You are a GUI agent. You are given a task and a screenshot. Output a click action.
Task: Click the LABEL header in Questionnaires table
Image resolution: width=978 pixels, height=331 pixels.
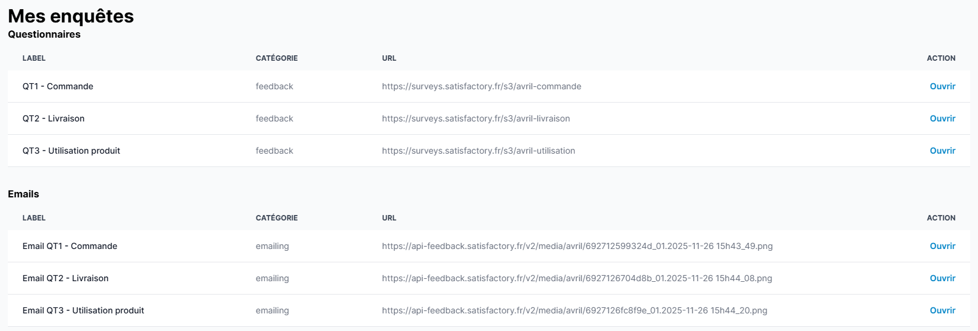(x=34, y=58)
